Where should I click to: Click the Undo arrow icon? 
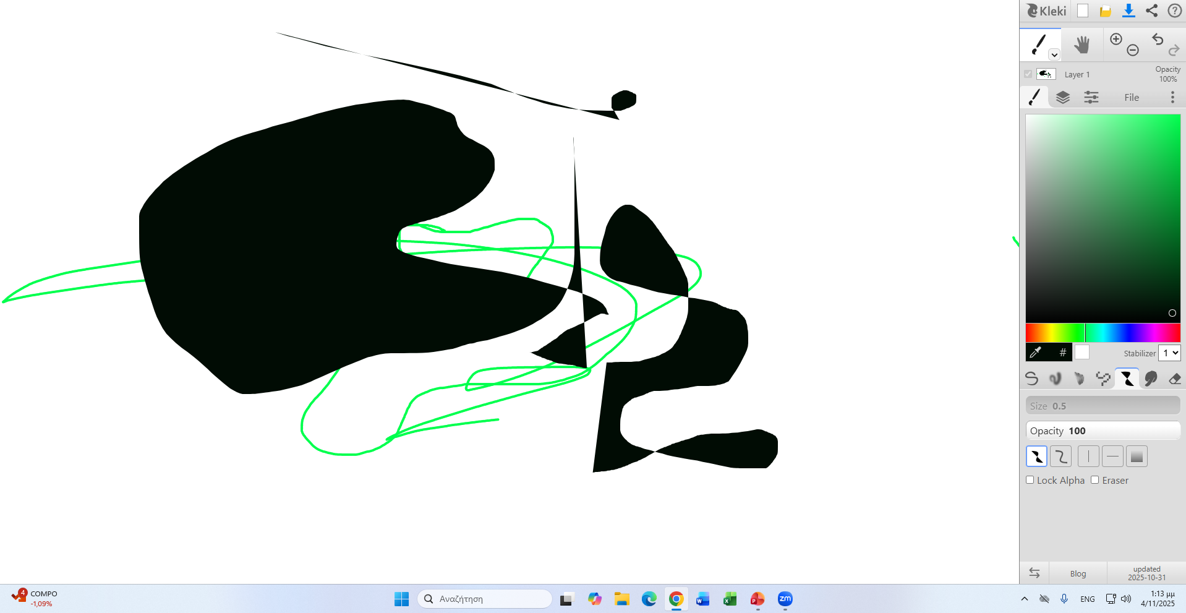point(1158,39)
